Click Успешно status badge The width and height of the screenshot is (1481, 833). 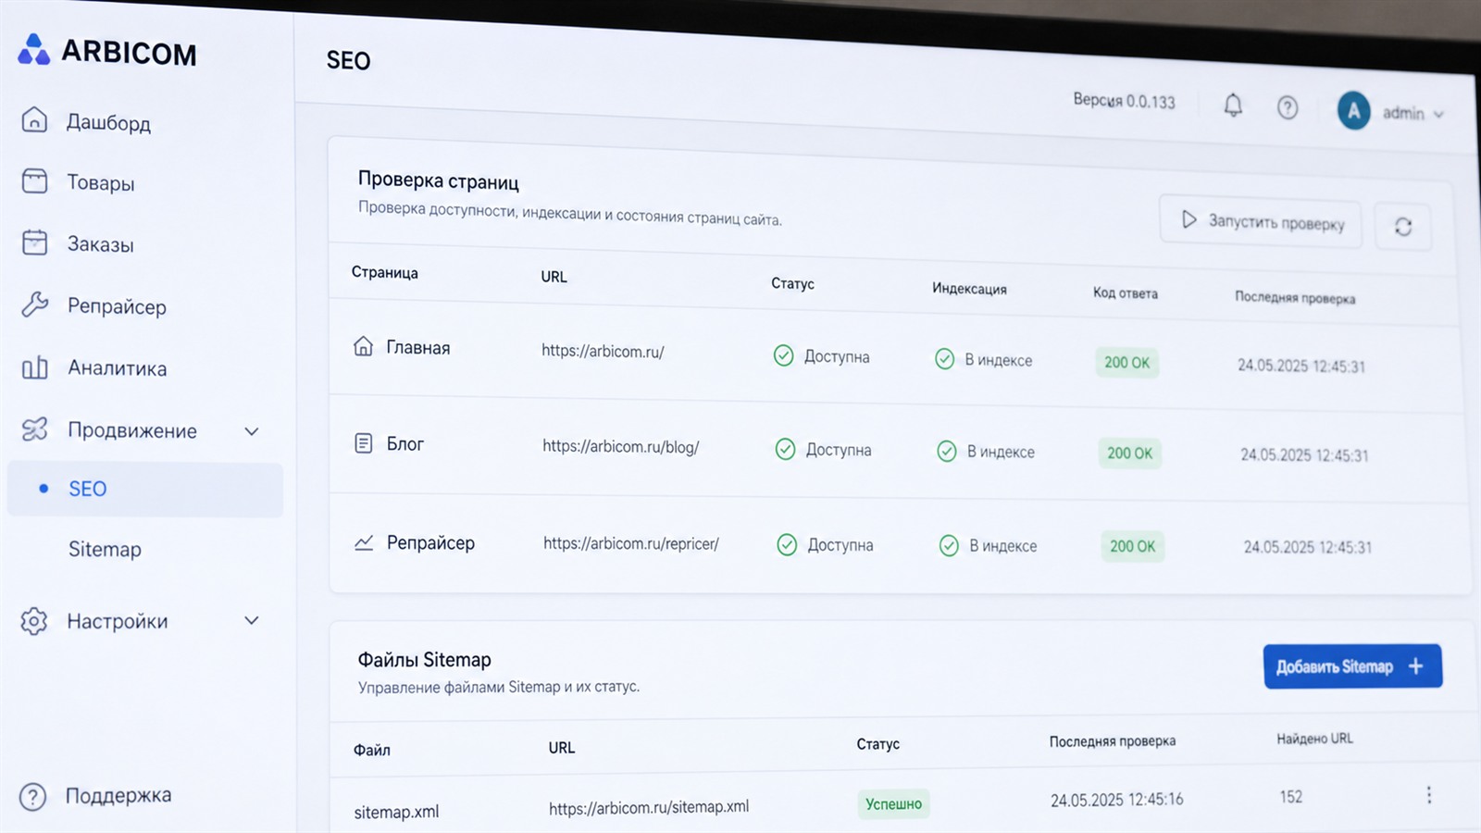point(893,803)
